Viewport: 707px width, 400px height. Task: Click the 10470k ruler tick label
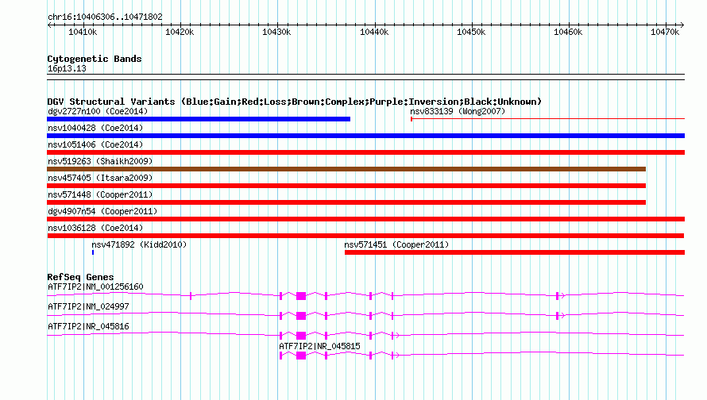coord(665,32)
